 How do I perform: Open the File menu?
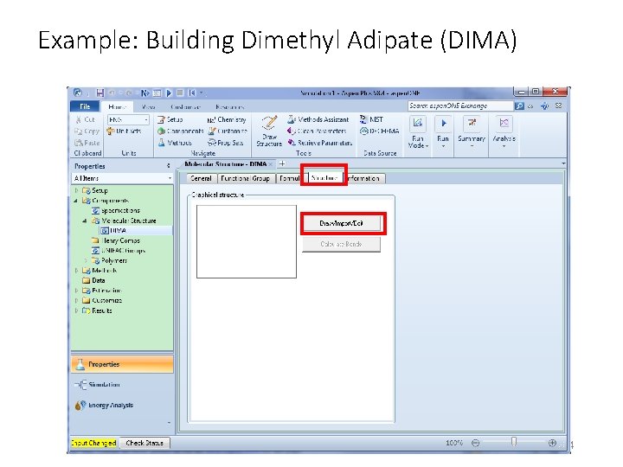pyautogui.click(x=85, y=106)
